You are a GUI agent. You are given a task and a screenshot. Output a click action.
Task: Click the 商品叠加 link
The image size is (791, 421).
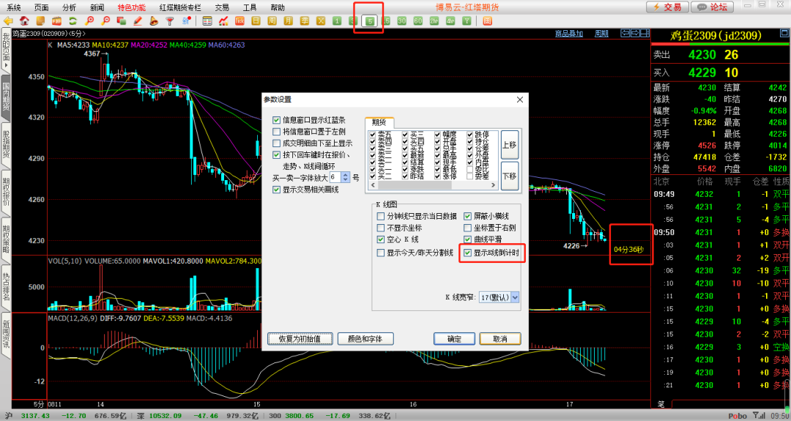[569, 34]
